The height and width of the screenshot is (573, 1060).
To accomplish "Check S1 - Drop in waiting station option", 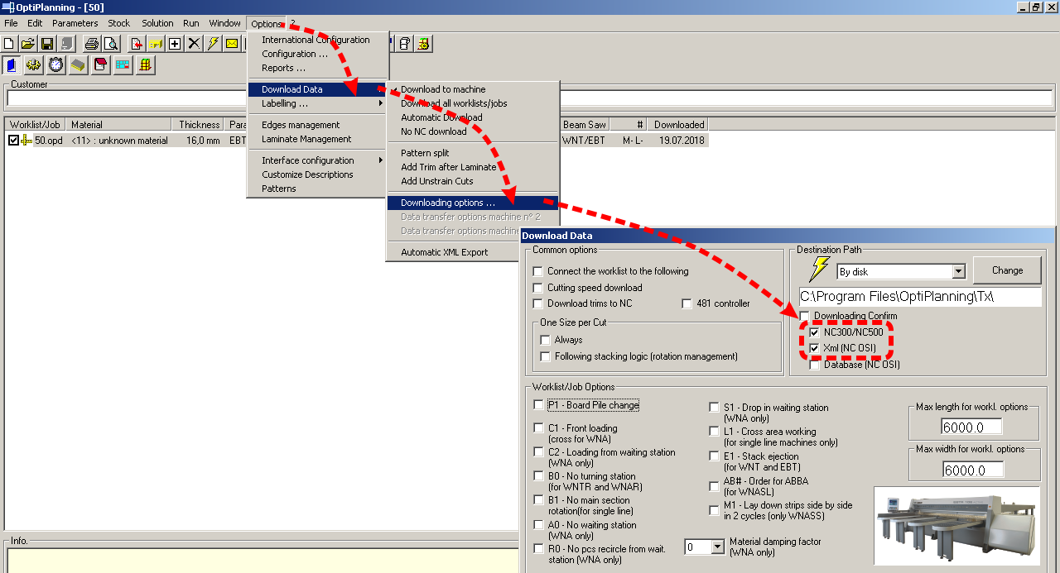I will [x=715, y=408].
